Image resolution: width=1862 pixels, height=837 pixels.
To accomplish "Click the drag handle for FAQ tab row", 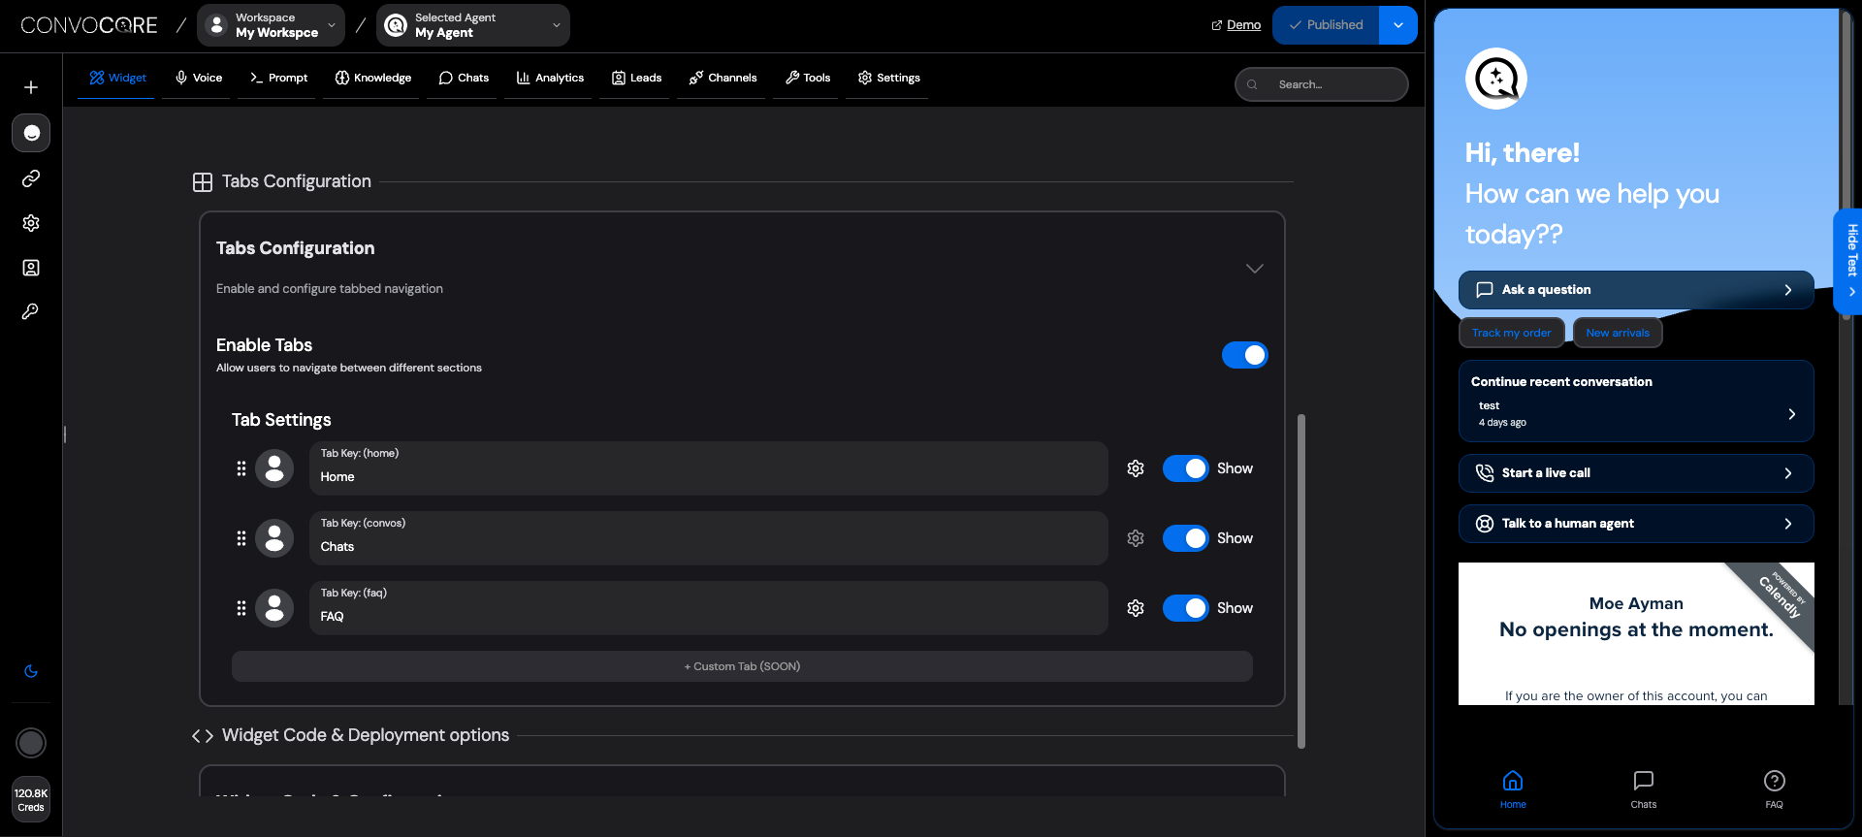I will click(241, 608).
